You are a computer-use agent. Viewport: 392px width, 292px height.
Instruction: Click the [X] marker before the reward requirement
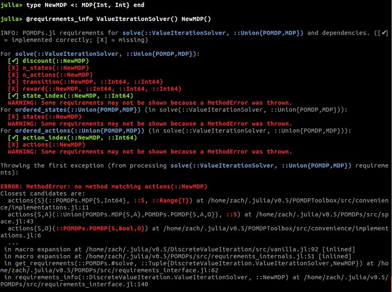click(x=13, y=89)
